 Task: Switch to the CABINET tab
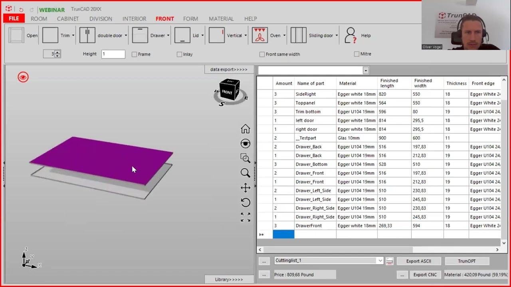68,19
